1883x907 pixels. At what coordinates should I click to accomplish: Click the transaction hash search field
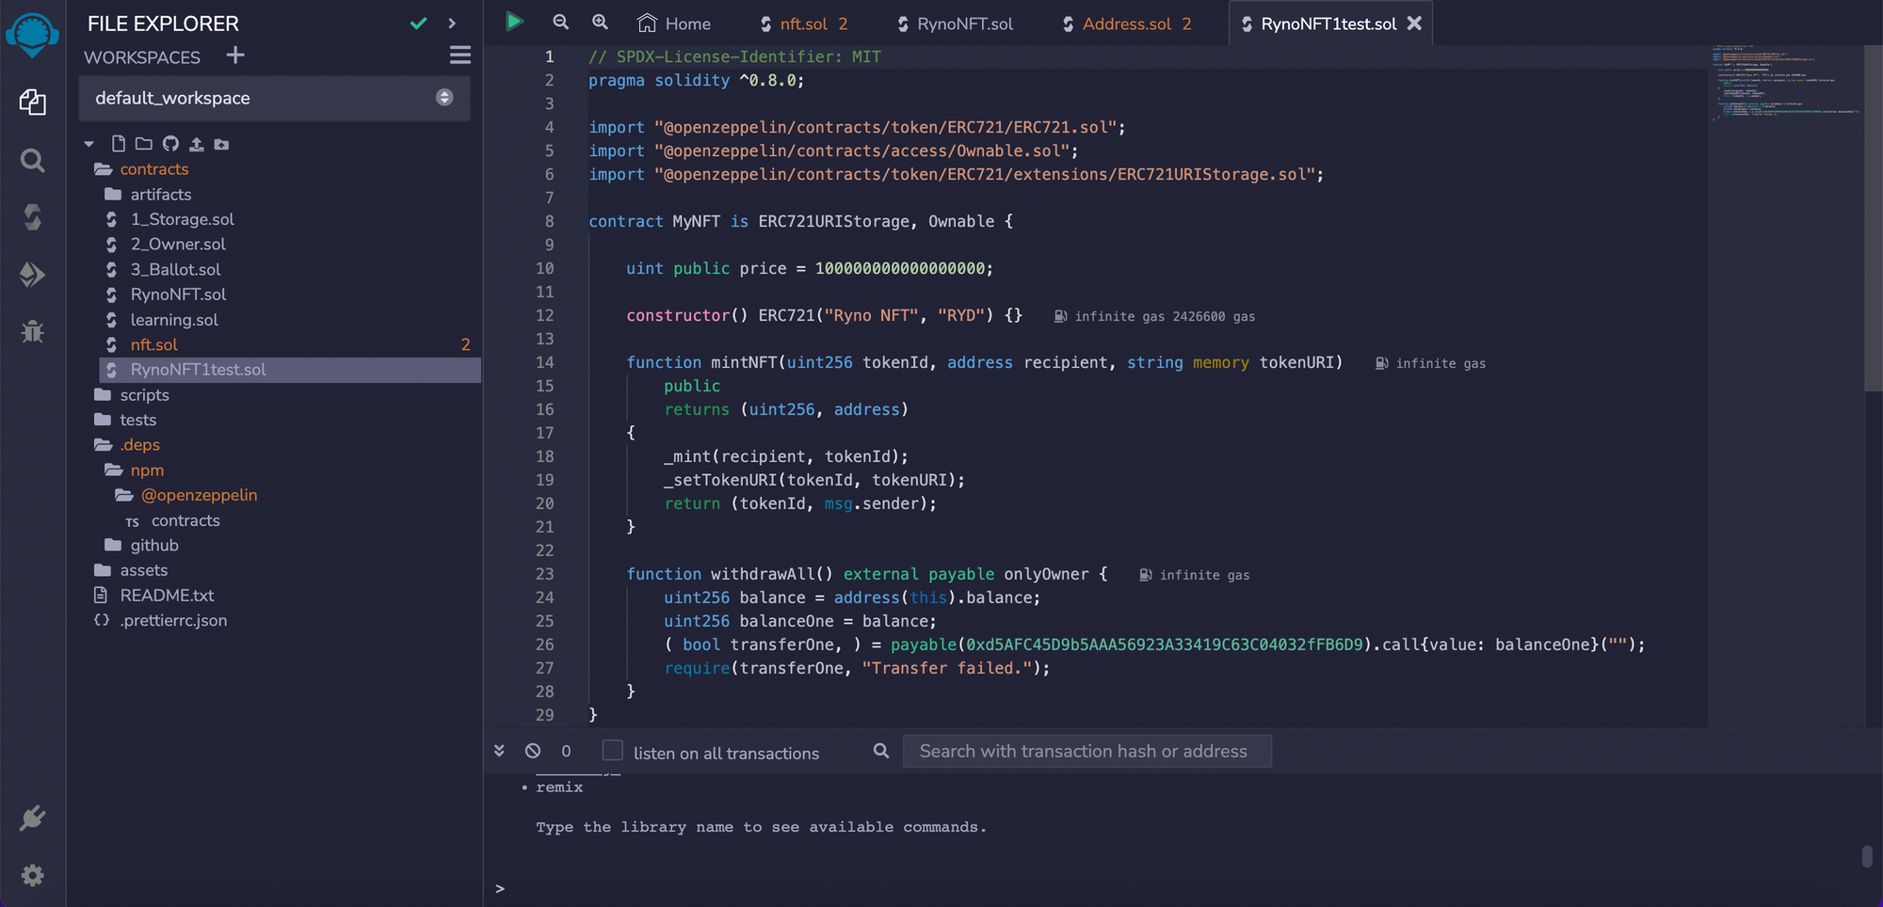(1087, 751)
